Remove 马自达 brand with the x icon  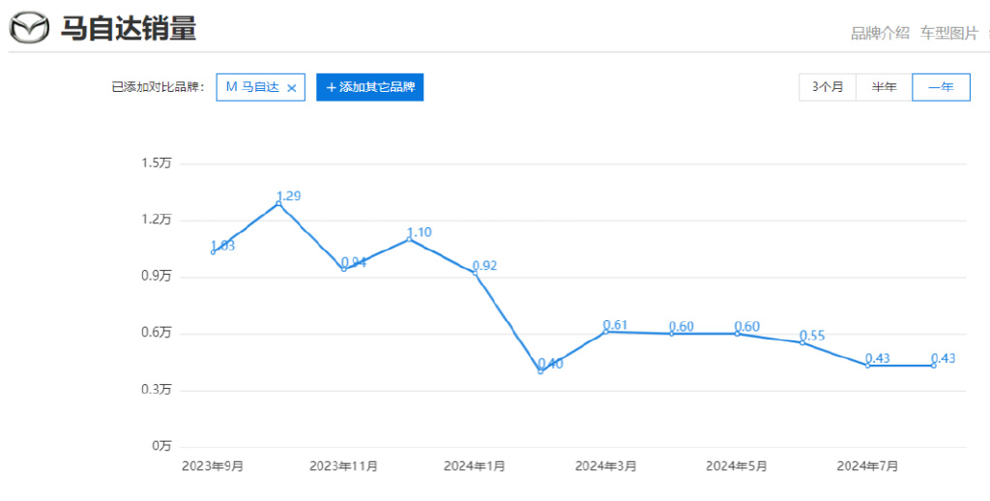coord(292,88)
